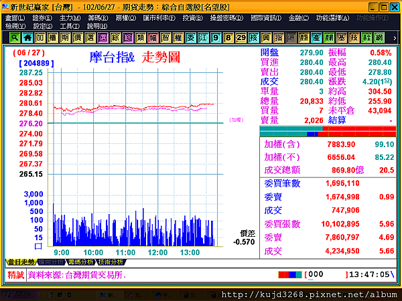Viewport: 402px width, 301px height.
Task: Click the 價 toolbar icon
Action: pos(78,37)
